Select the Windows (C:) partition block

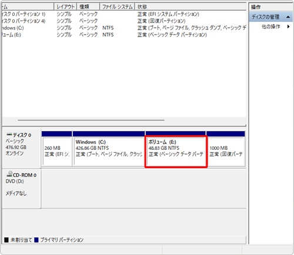click(109, 152)
